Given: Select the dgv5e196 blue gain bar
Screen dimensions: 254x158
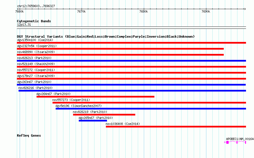Looking at the screenshot, I should point(151,109).
